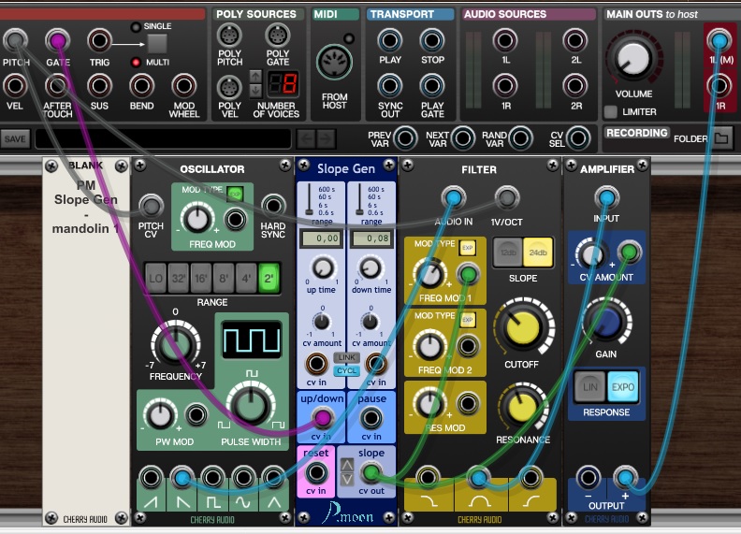
Task: Click the square wave output jack on Oscillator
Action: click(215, 481)
